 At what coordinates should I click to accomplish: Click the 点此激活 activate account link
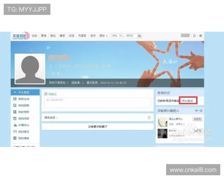(188, 101)
